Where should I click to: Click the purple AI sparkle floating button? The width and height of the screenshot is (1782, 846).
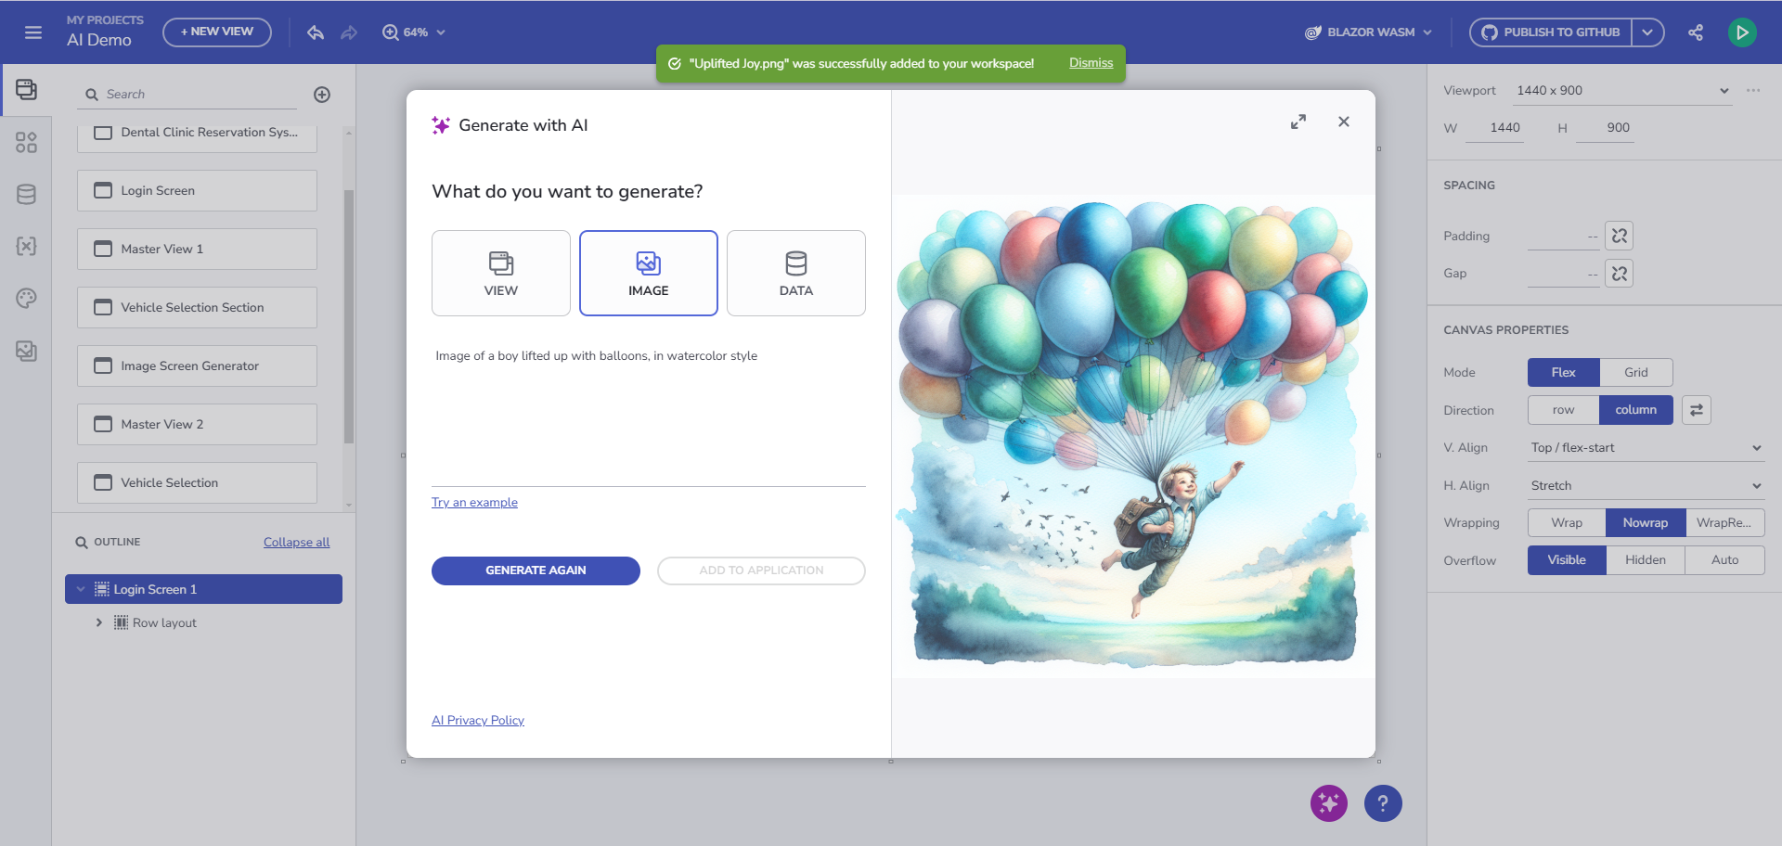pyautogui.click(x=1328, y=803)
